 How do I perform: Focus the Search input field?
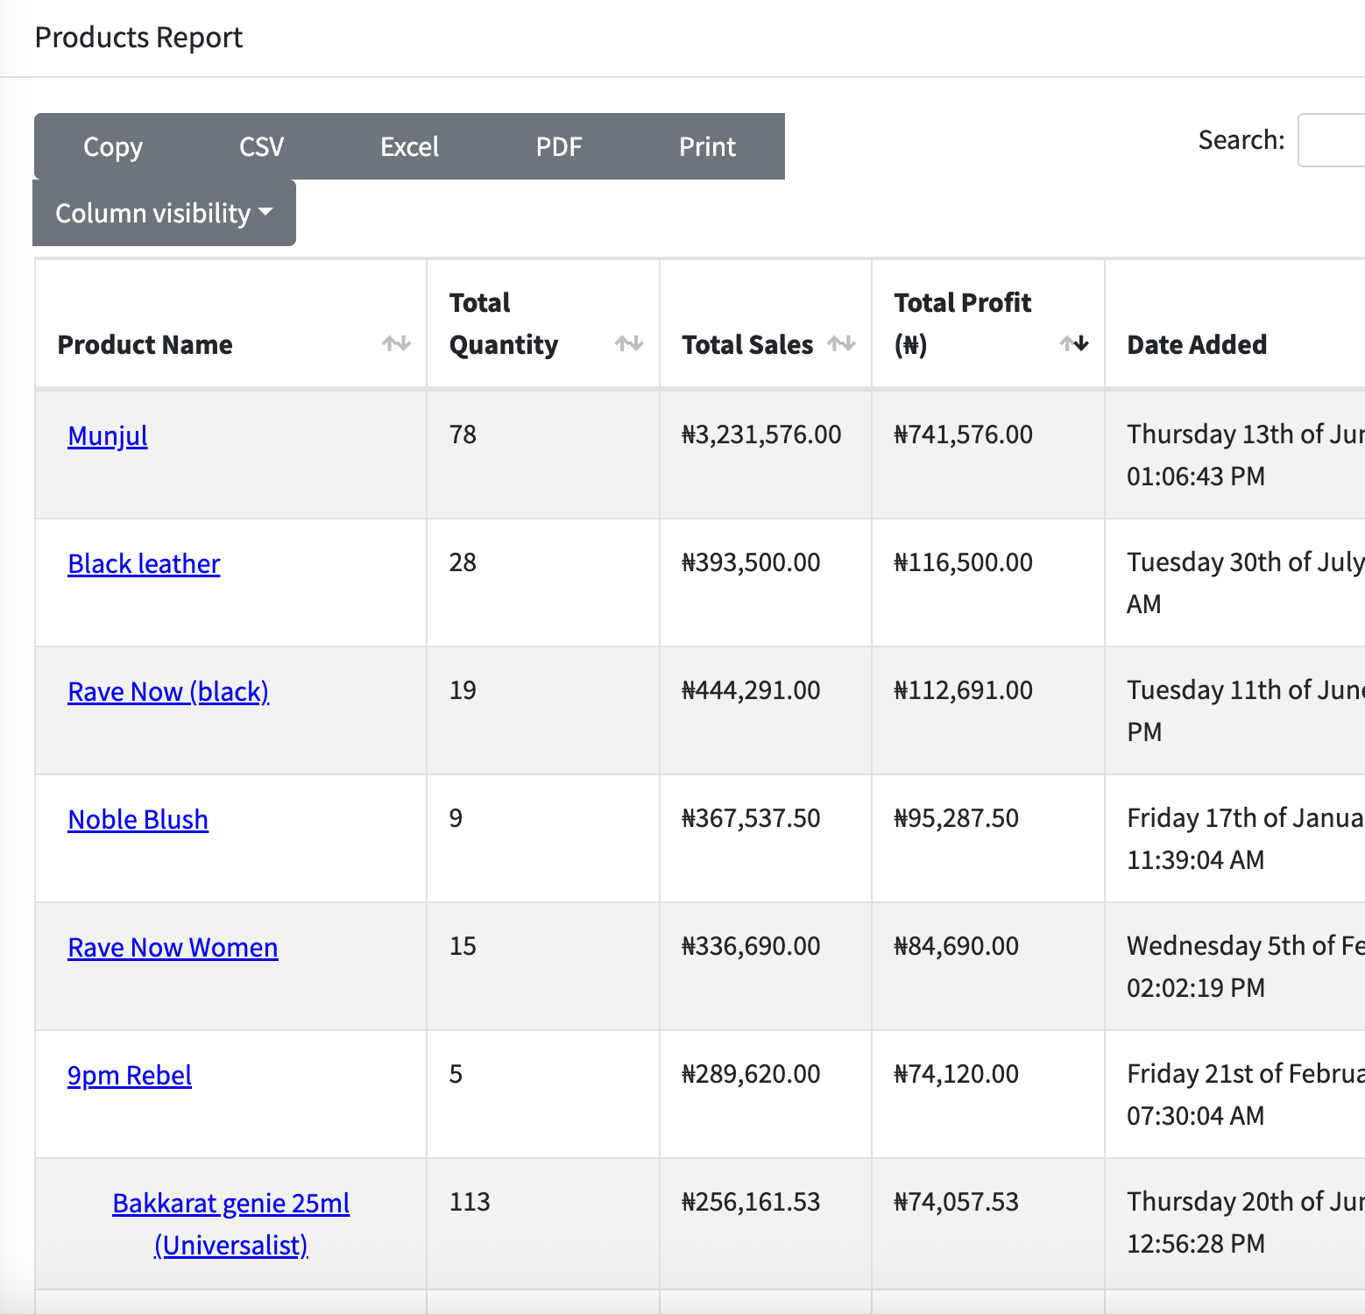[1332, 140]
